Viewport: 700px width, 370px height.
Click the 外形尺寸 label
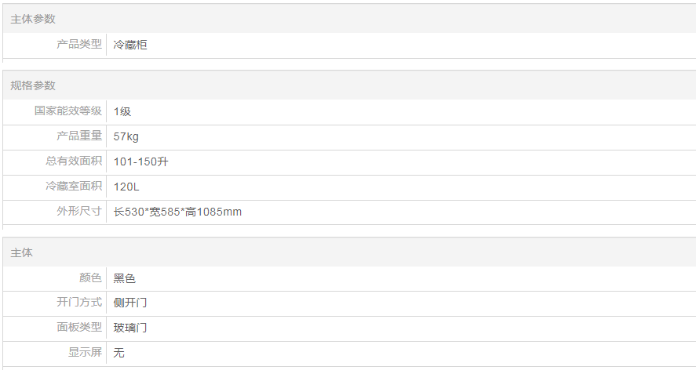(79, 212)
